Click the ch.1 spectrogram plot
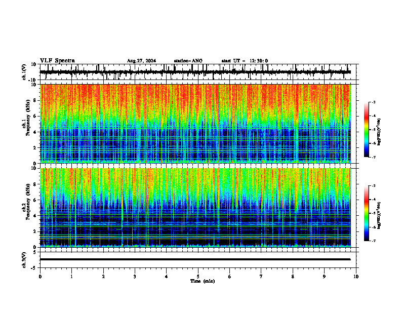 point(195,124)
